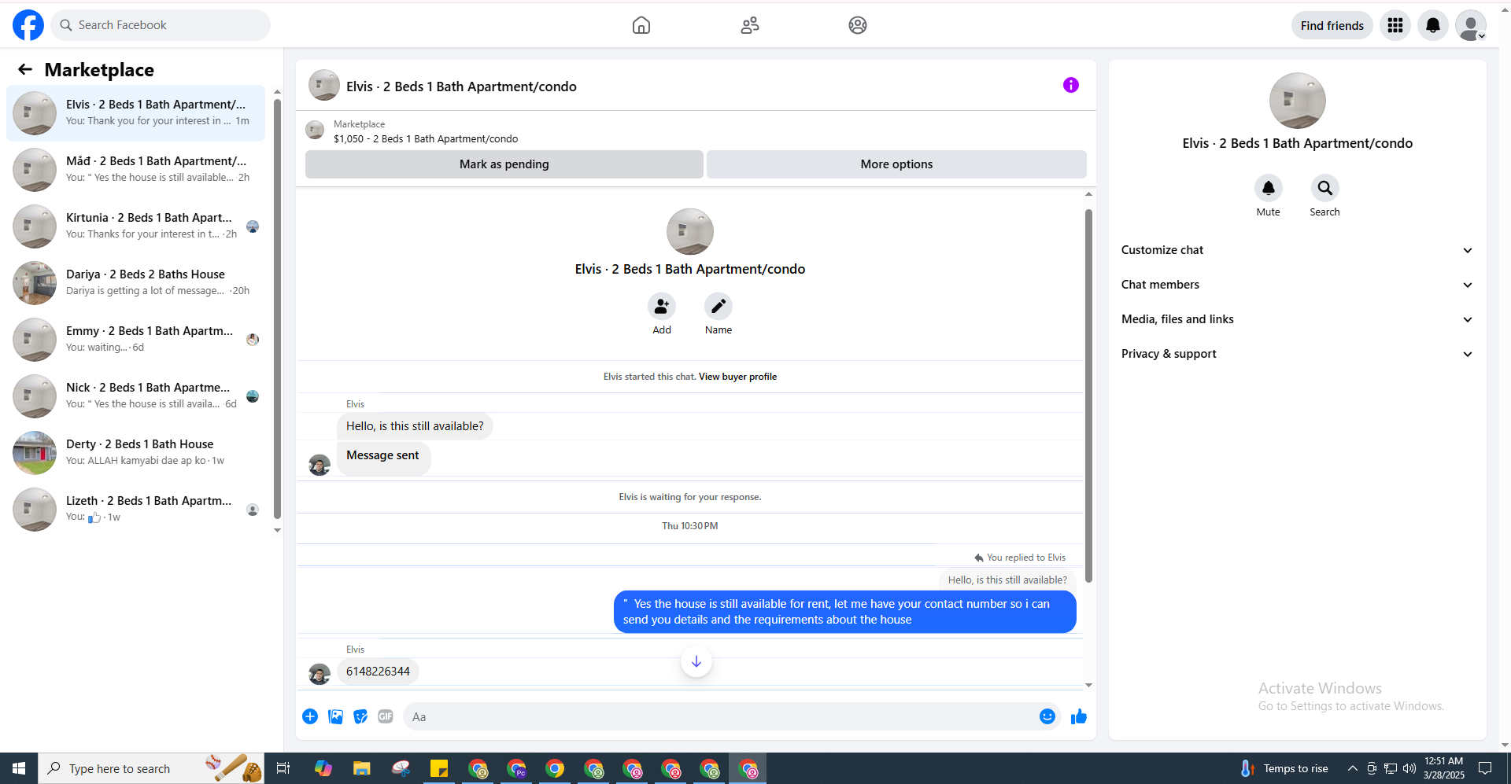Send a thumbs-up like

1079,716
